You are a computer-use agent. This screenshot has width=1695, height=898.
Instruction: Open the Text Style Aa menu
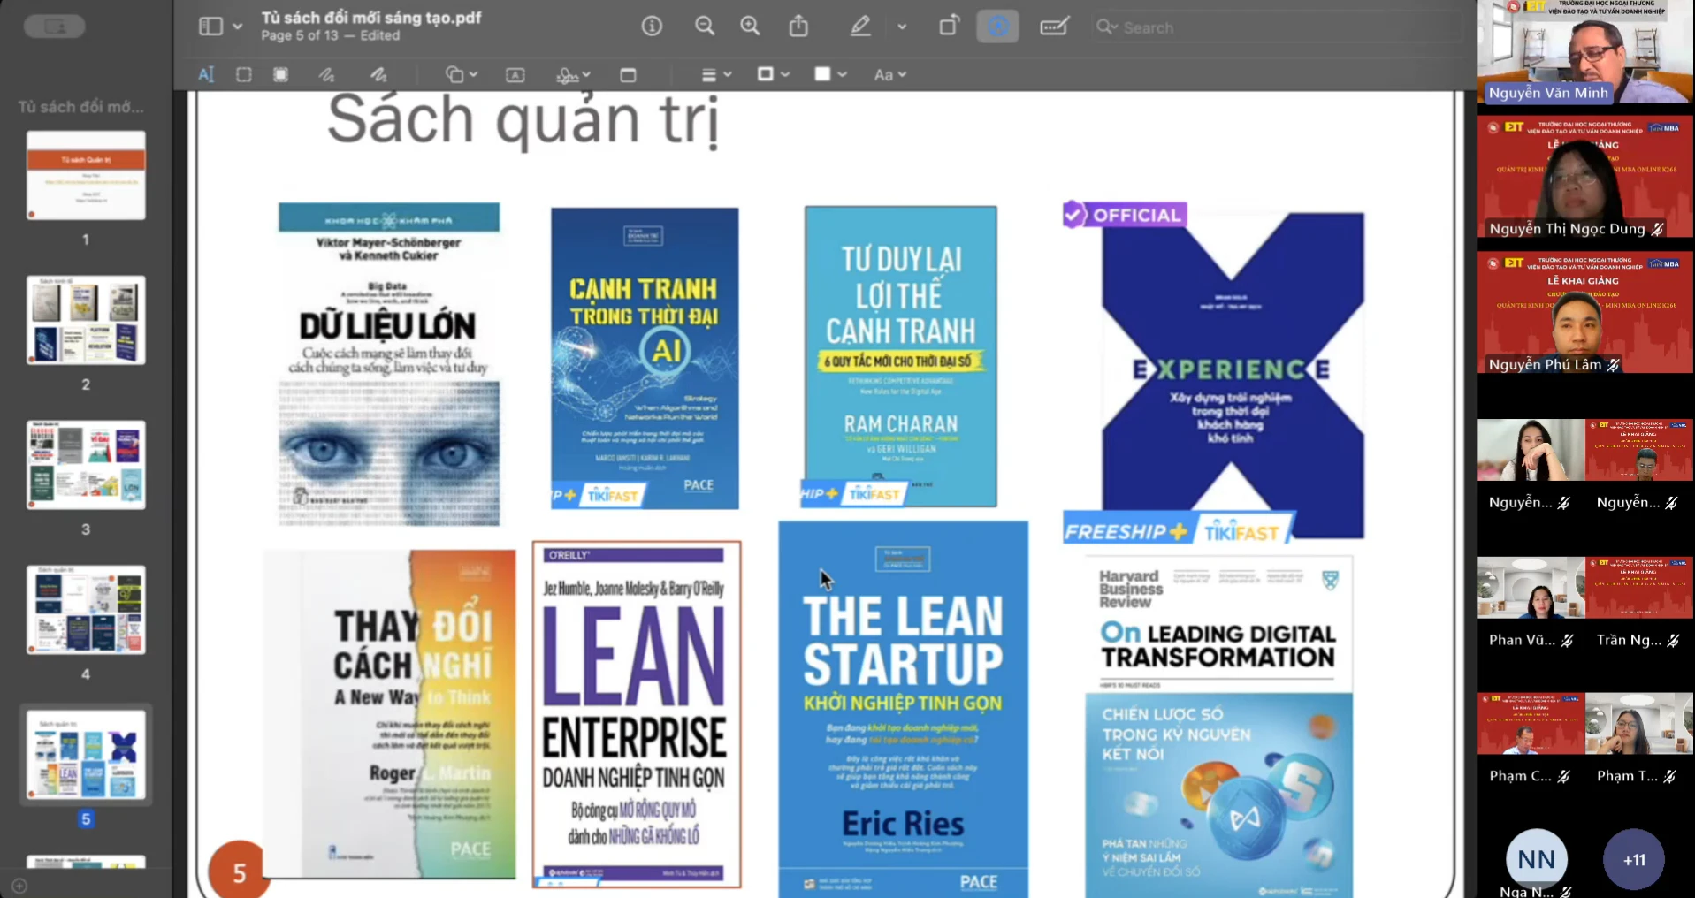pyautogui.click(x=889, y=75)
